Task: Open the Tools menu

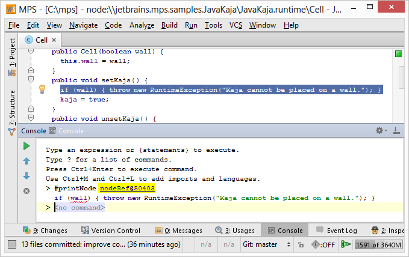Action: tap(213, 25)
